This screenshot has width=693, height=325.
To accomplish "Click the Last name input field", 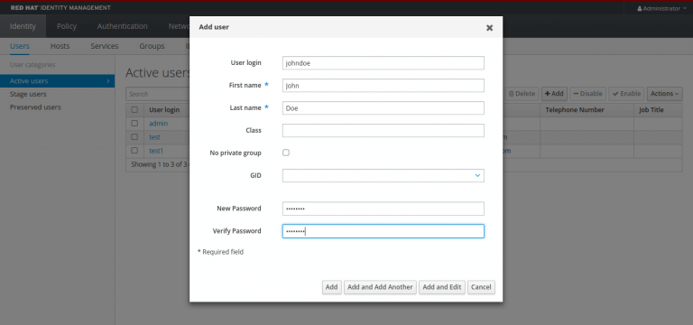I will [383, 108].
